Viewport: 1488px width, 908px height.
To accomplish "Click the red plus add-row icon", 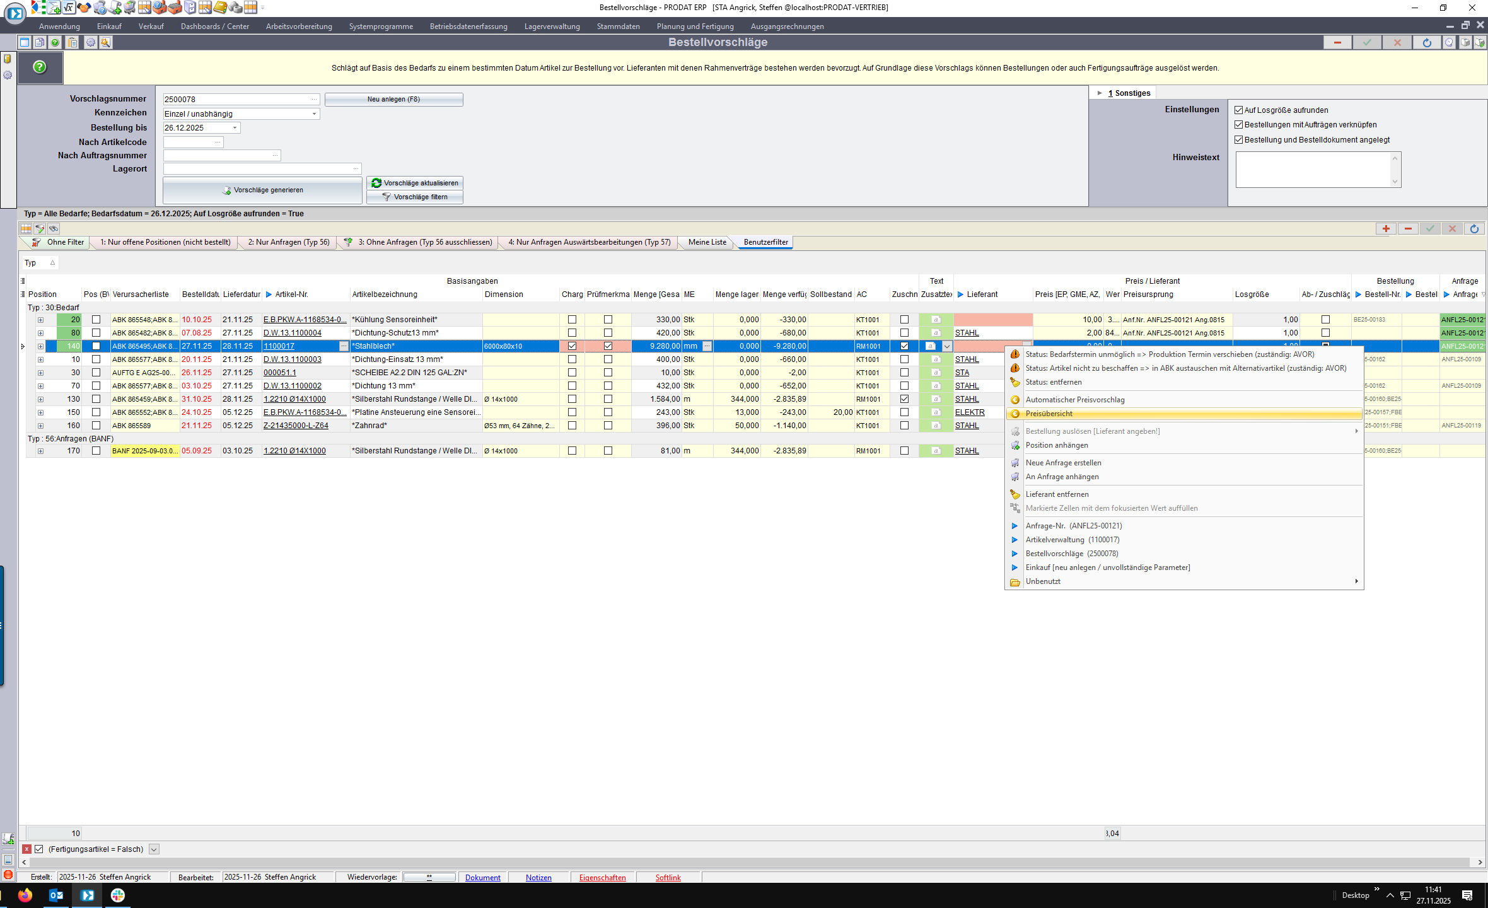I will (x=1386, y=229).
